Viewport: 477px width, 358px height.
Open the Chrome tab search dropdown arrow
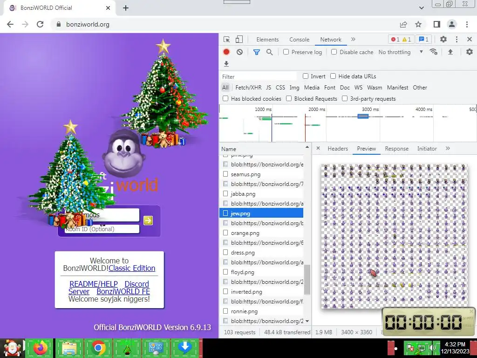pos(421,8)
